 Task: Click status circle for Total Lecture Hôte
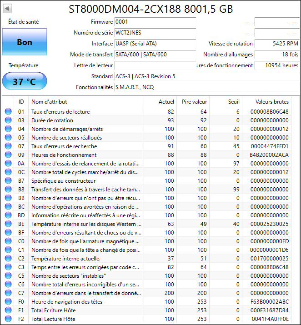[x=8, y=319]
